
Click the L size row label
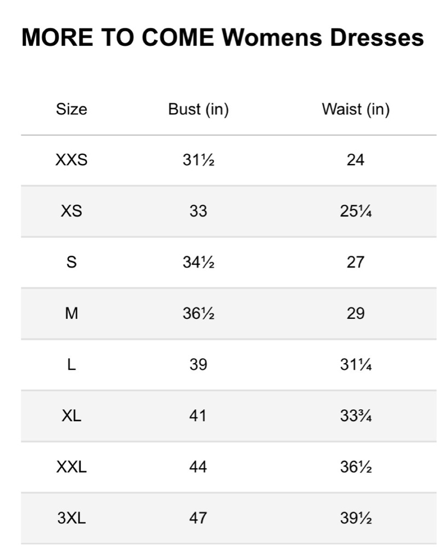[72, 364]
